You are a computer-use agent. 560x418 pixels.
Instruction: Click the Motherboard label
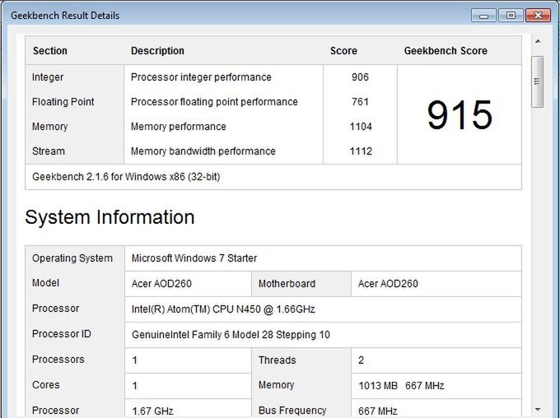coord(287,284)
